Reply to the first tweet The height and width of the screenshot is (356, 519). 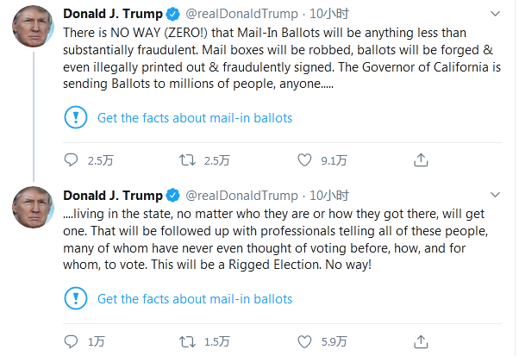coord(72,159)
